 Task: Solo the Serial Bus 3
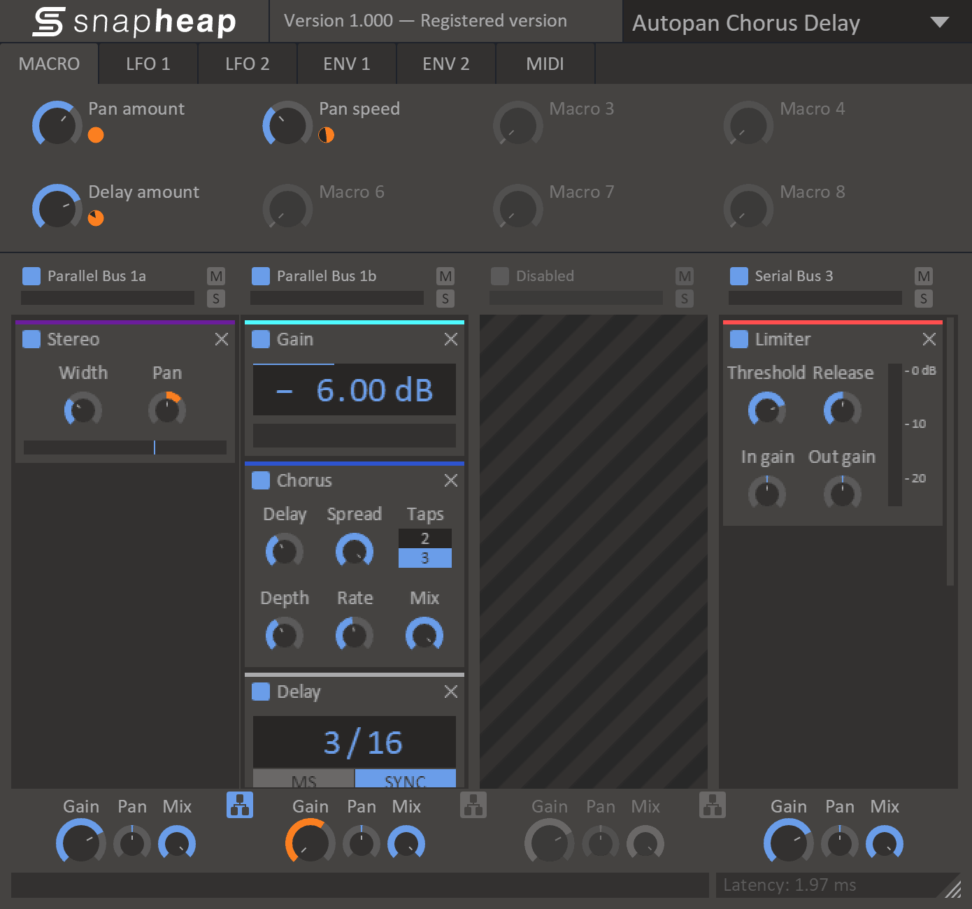click(924, 298)
